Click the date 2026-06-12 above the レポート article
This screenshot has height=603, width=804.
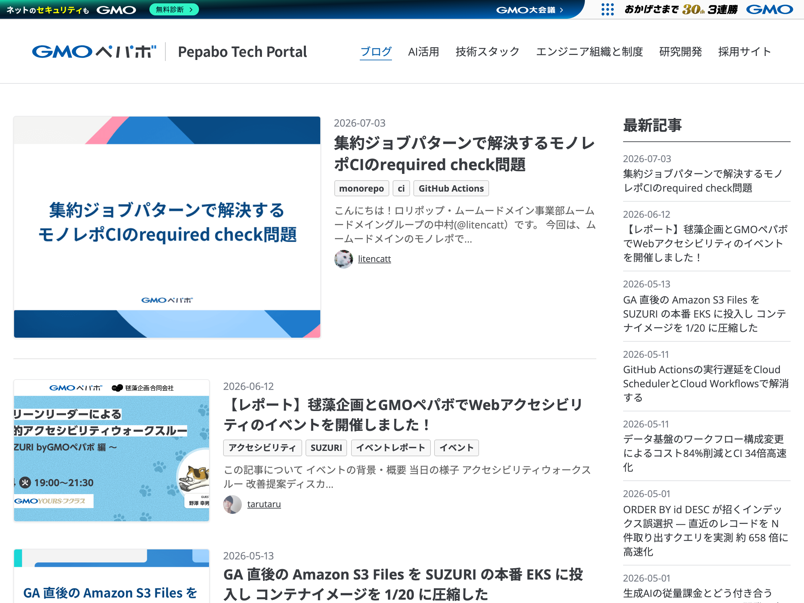click(249, 386)
